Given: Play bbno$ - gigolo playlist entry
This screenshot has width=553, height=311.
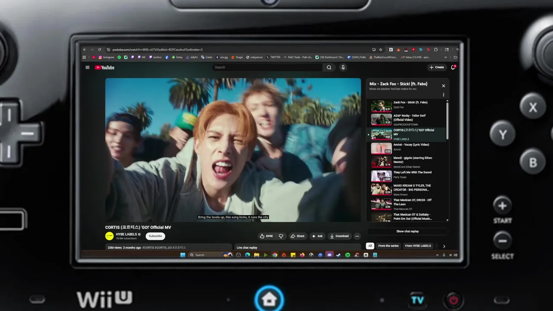Looking at the screenshot, I should tap(407, 162).
